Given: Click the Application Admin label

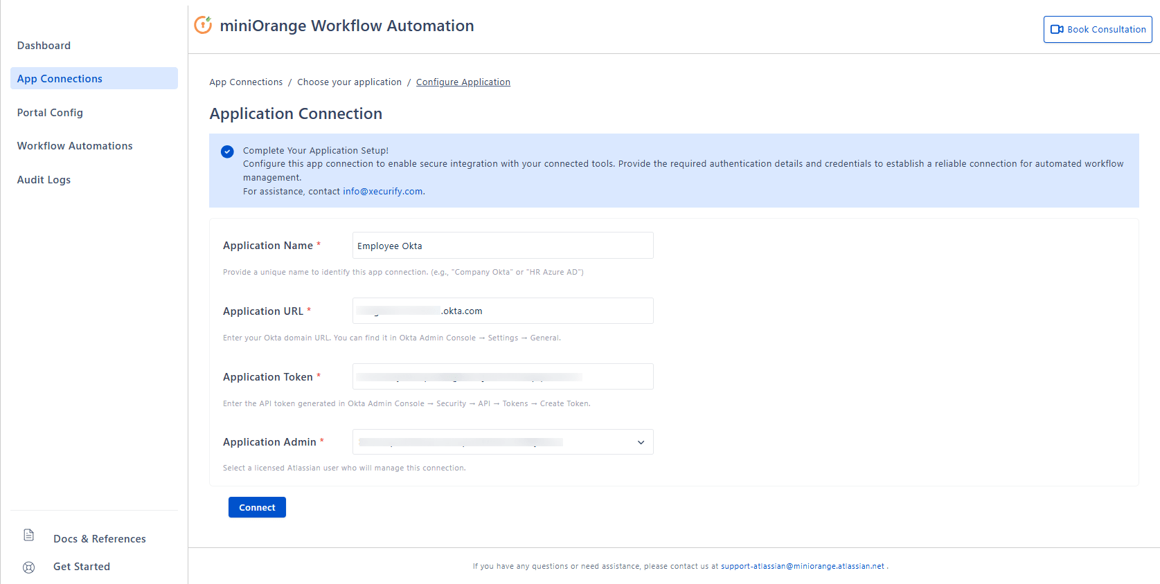Looking at the screenshot, I should [269, 442].
